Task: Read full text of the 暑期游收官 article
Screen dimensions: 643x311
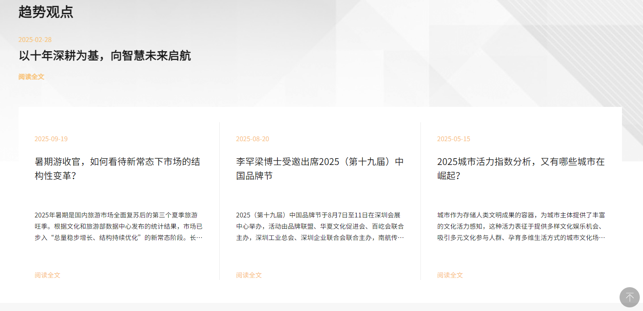Action: pos(47,275)
